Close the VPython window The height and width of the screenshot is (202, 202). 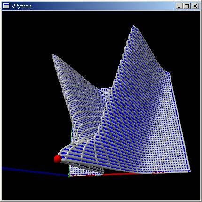tap(195, 6)
